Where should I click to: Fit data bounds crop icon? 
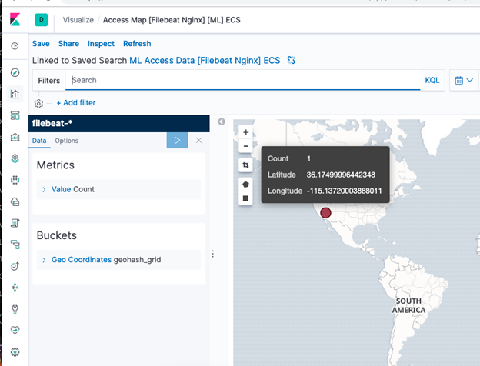coord(245,165)
